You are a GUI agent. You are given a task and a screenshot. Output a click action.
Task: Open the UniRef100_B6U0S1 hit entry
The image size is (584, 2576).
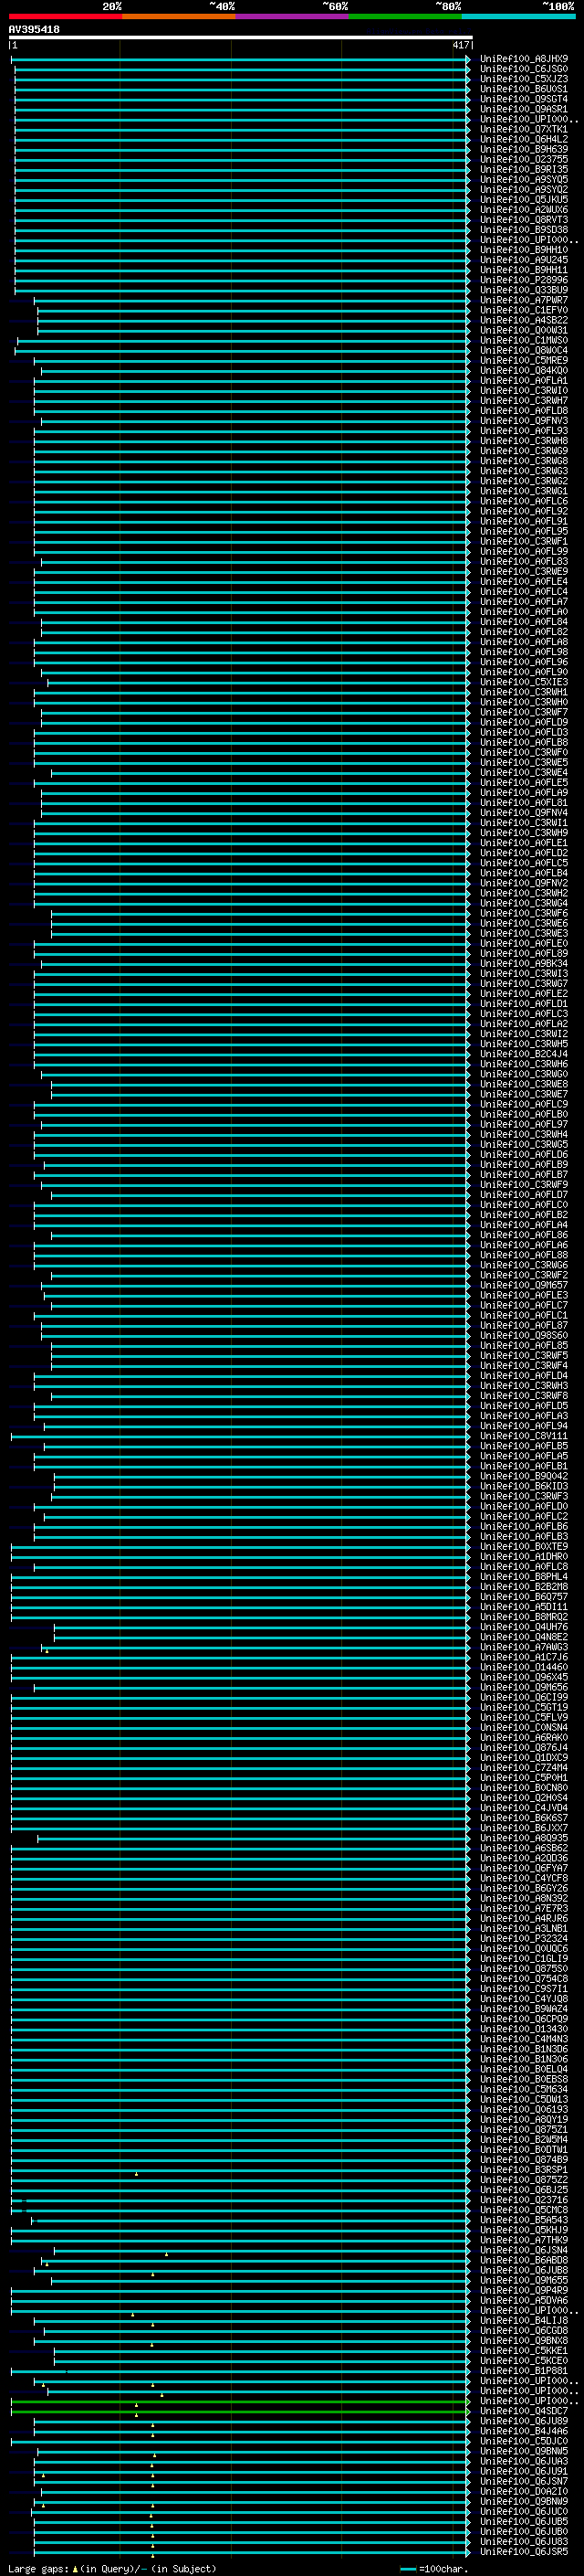[x=524, y=89]
